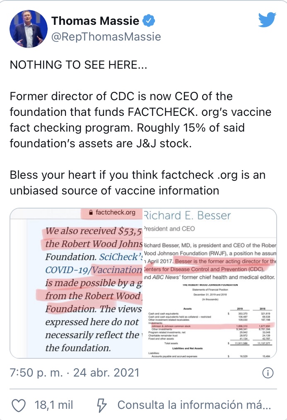Click the factcheck.org address in the image
287x420 pixels.
(115, 213)
